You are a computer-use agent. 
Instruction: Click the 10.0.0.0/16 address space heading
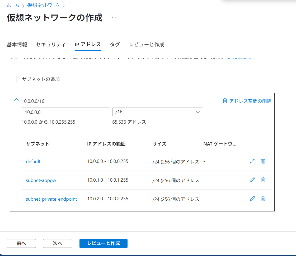point(33,101)
